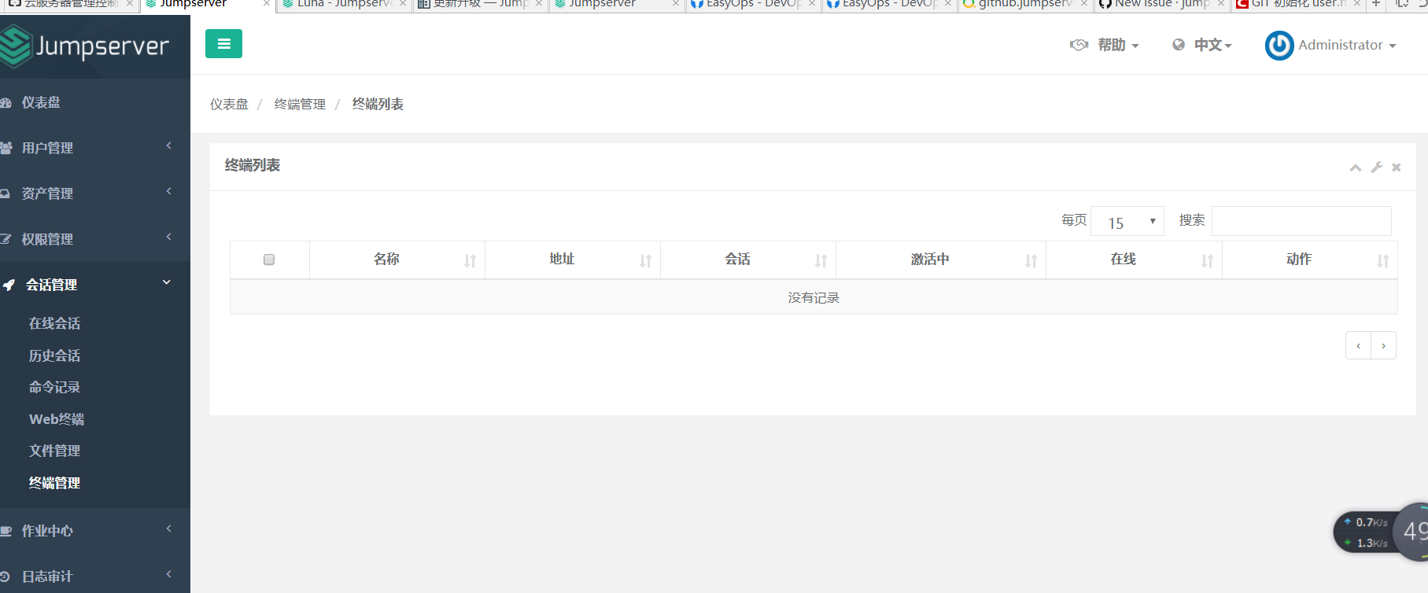1428x593 pixels.
Task: Sort by the 激活中 column sort icon
Action: [x=1031, y=260]
